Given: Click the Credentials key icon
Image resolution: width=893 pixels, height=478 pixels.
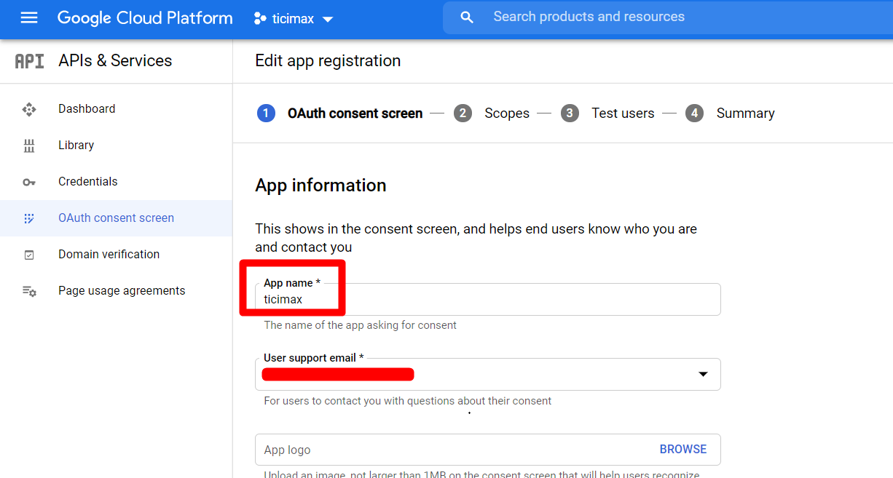Looking at the screenshot, I should [29, 182].
